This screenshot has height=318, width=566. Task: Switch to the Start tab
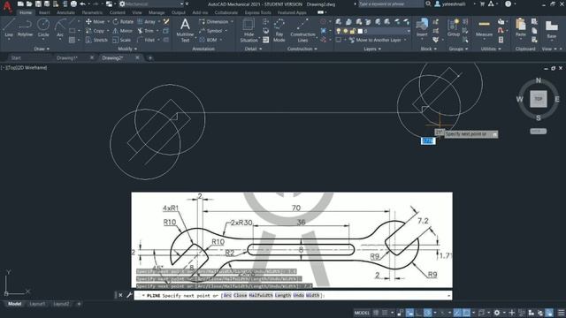16,57
